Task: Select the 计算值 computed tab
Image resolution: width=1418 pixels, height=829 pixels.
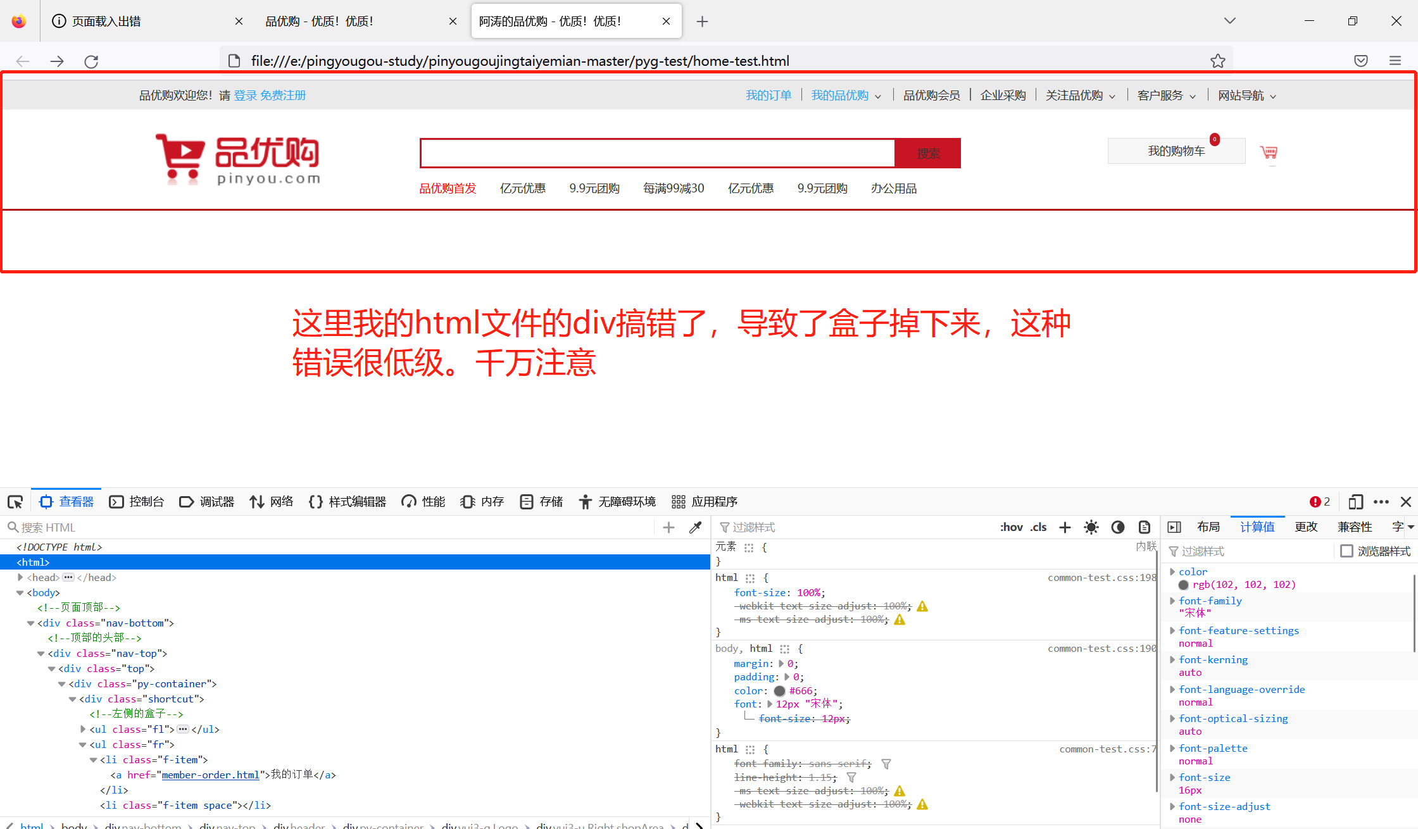Action: (x=1257, y=527)
